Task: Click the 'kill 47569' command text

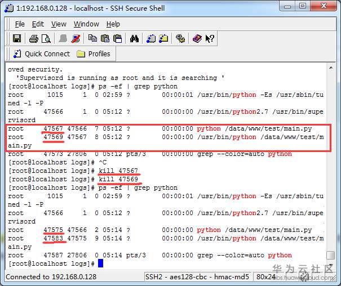Action: pyautogui.click(x=118, y=179)
